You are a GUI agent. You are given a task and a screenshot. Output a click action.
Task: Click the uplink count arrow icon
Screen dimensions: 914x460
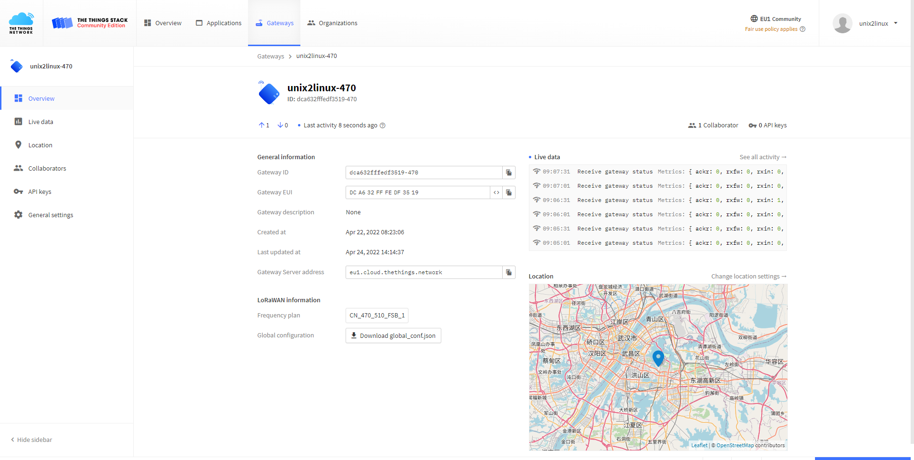click(261, 125)
